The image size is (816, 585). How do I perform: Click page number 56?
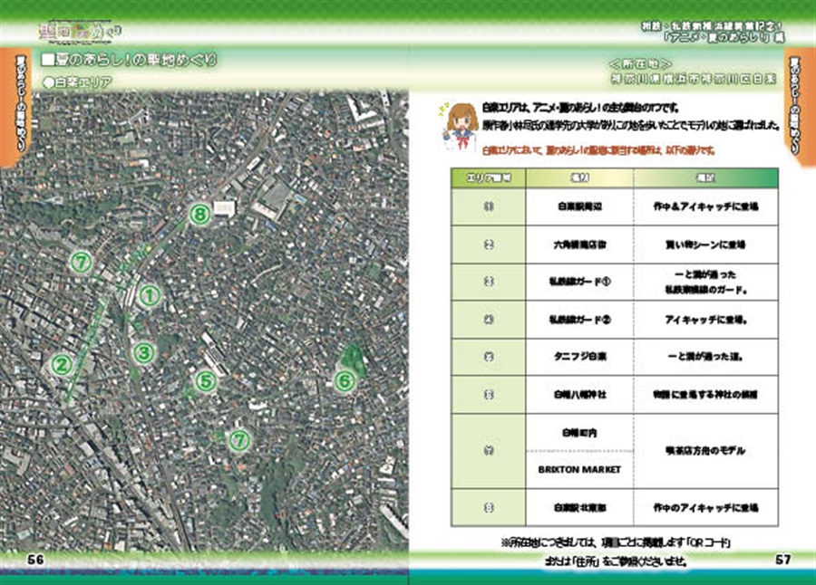point(36,560)
